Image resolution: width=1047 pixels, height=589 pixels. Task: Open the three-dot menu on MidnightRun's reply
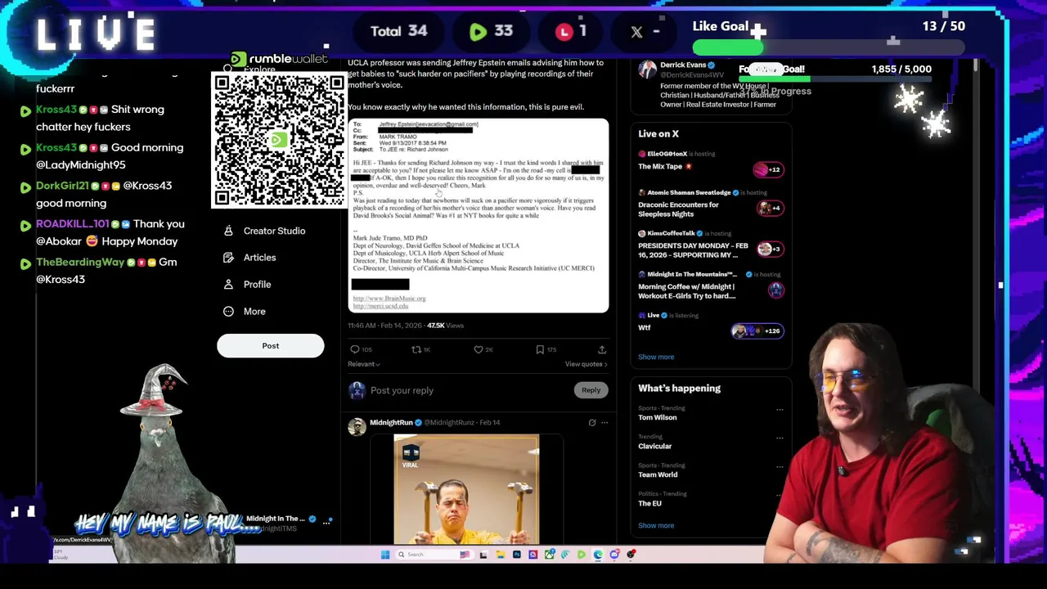(604, 423)
